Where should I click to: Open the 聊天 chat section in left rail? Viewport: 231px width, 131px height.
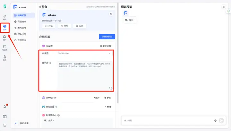[5, 18]
